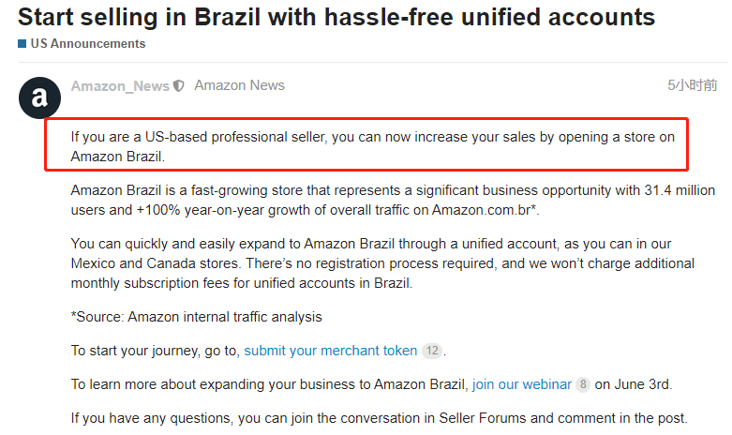Click the Seller Forums conversation sentence

tap(379, 417)
